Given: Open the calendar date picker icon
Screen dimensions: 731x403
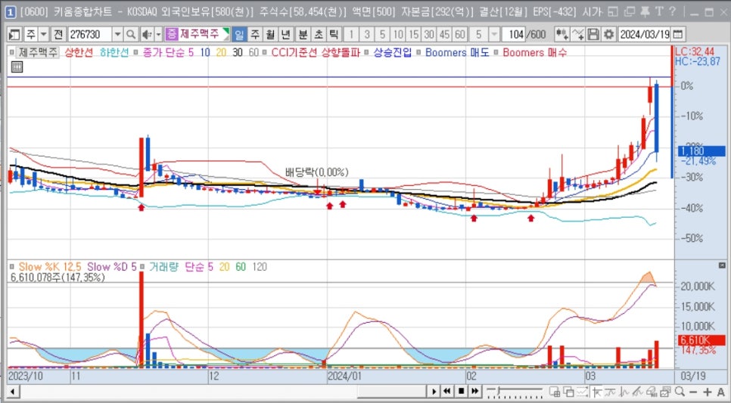Looking at the screenshot, I should [x=678, y=34].
